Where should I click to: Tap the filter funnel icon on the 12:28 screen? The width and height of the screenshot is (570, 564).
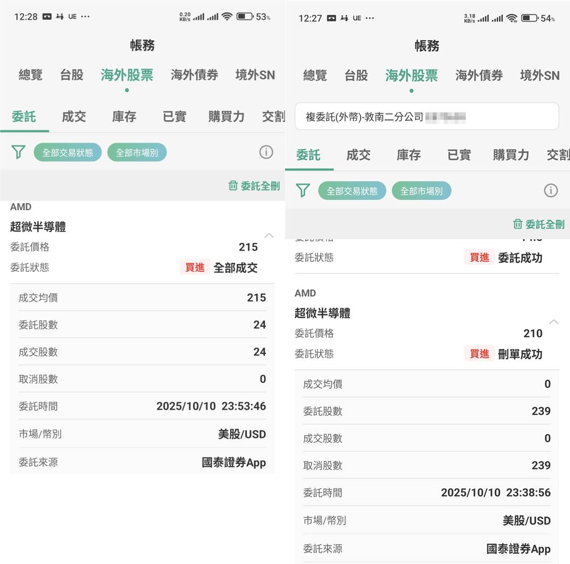tap(19, 153)
